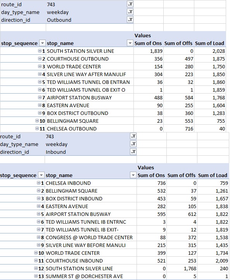This screenshot has height=280, width=230.
Task: Collapse the South Station Silver Line outbound row
Action: click(40, 51)
